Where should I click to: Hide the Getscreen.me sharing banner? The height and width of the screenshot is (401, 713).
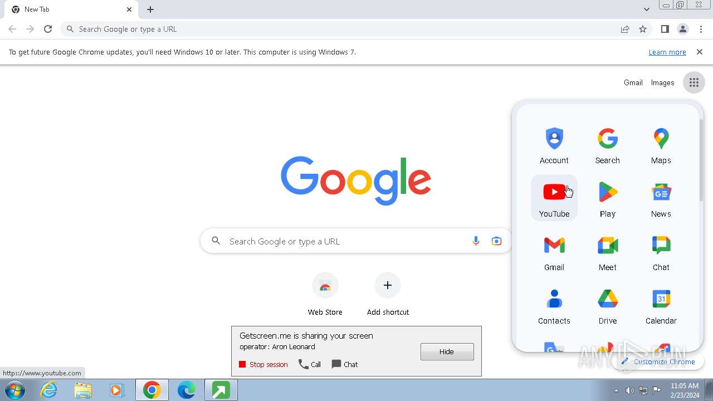[447, 351]
